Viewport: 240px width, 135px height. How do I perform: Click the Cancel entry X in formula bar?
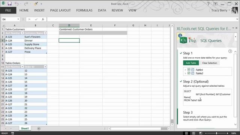(x=29, y=19)
